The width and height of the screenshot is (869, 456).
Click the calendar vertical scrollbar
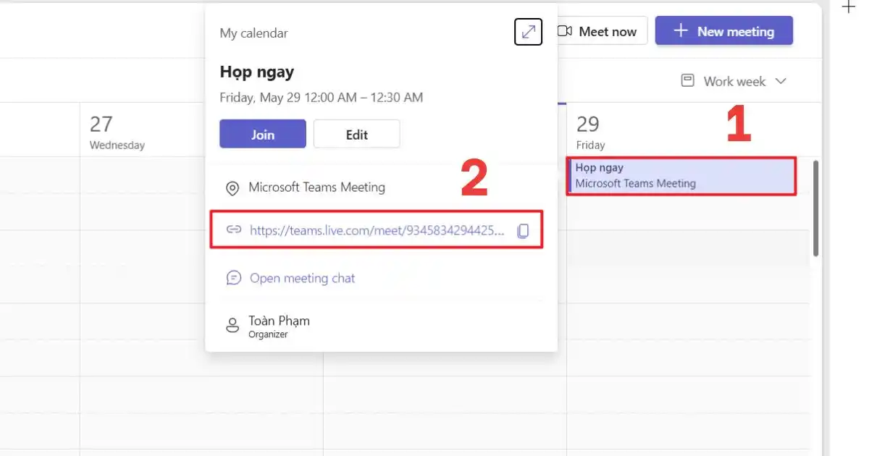[816, 208]
